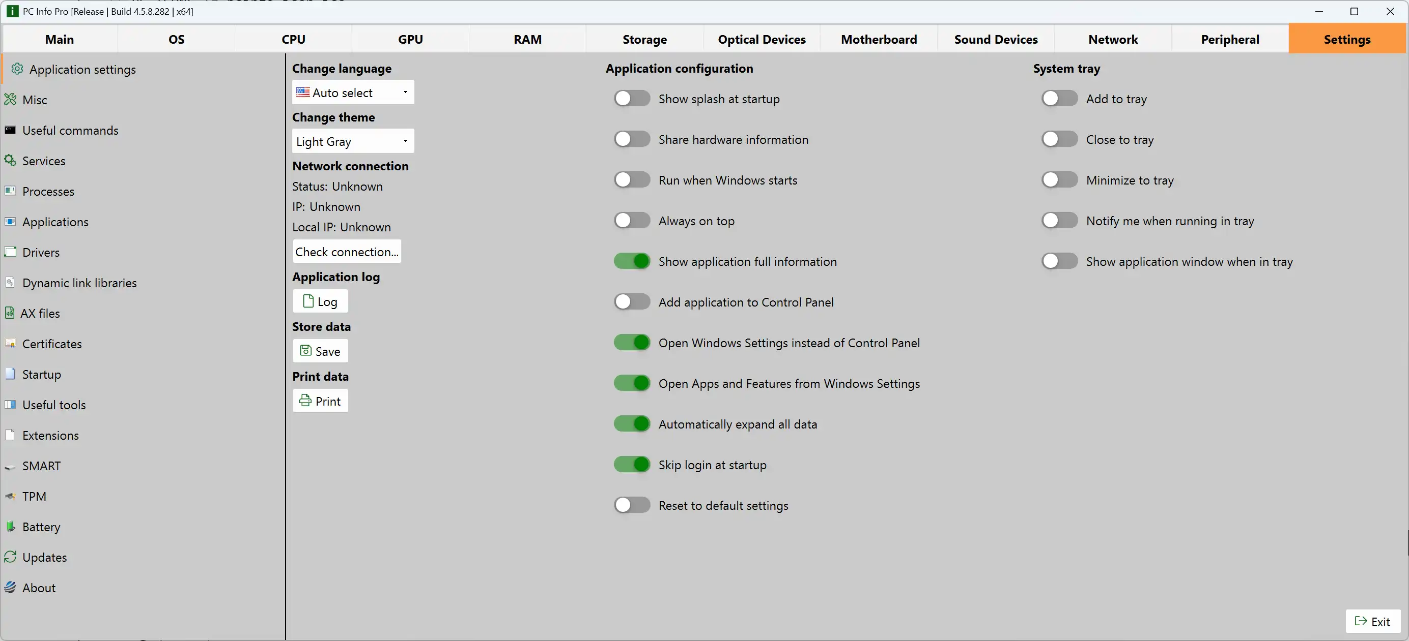The image size is (1409, 641).
Task: Click the AX files icon
Action: click(x=10, y=313)
